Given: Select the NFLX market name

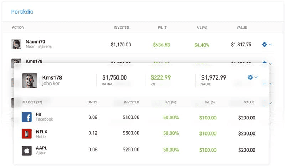Looking at the screenshot, I should coord(42,132).
